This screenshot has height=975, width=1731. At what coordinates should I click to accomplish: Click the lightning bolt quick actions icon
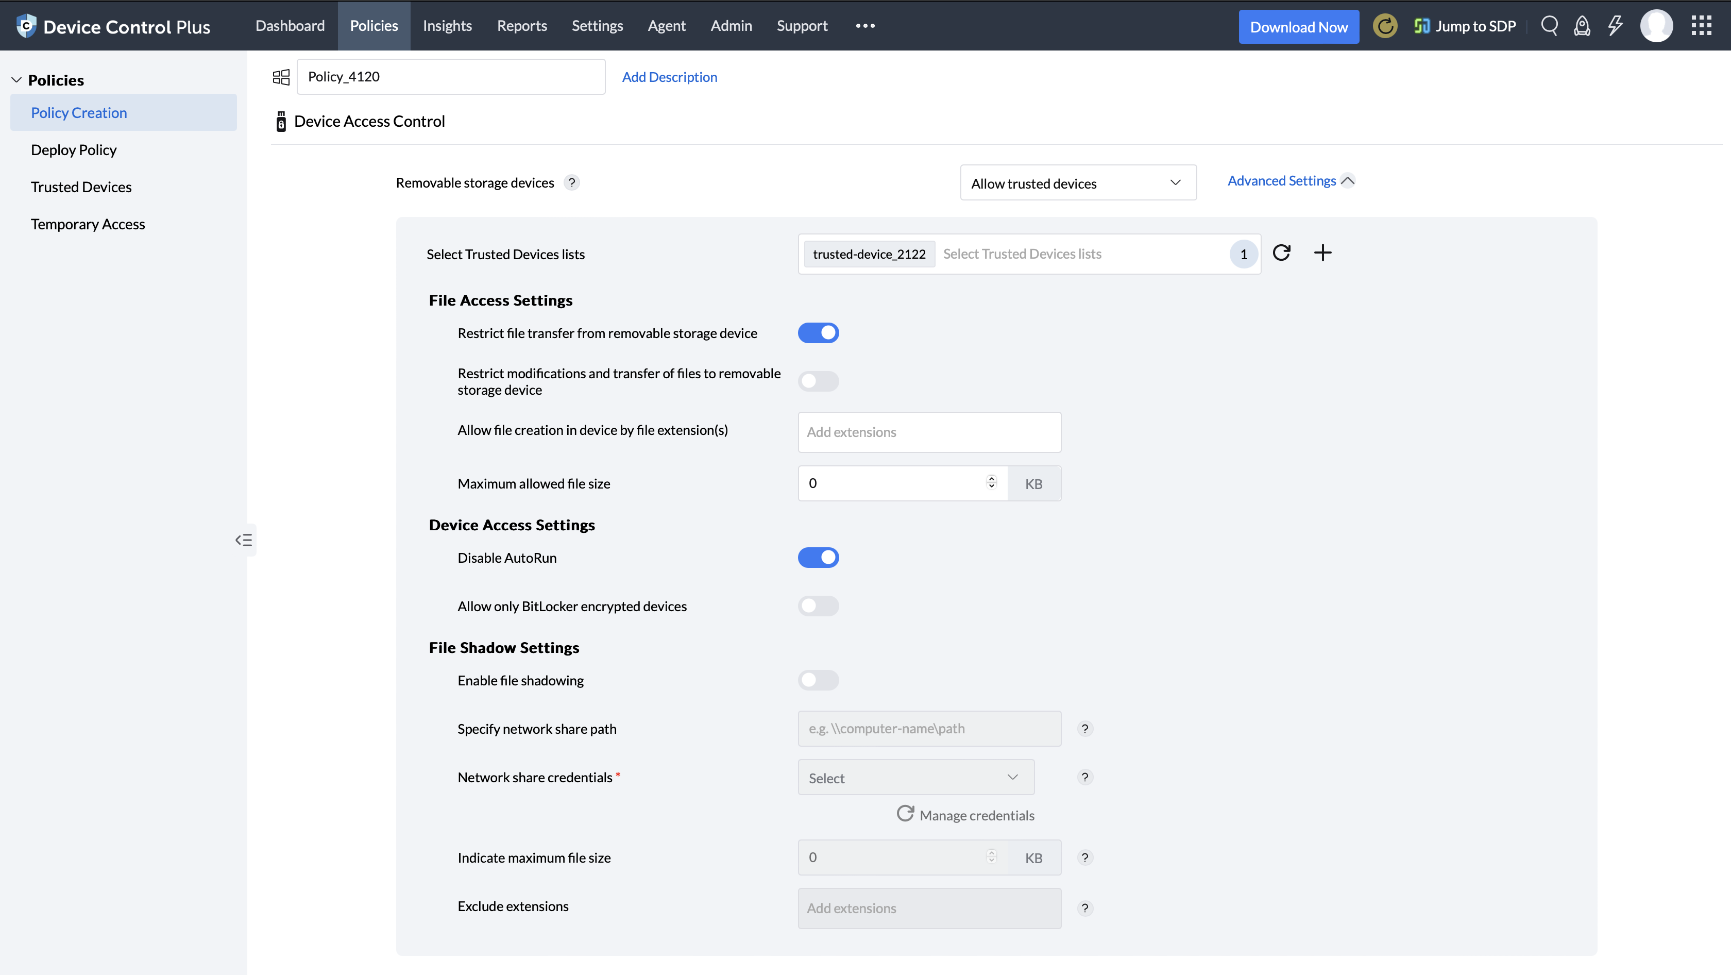(1616, 26)
